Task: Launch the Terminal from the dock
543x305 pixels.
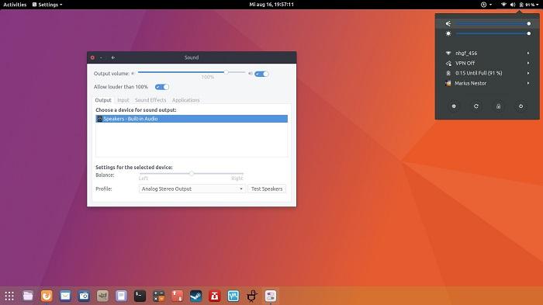Action: pyautogui.click(x=140, y=296)
